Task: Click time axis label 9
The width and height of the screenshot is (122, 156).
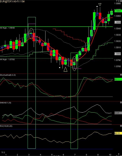Action: coord(98,155)
